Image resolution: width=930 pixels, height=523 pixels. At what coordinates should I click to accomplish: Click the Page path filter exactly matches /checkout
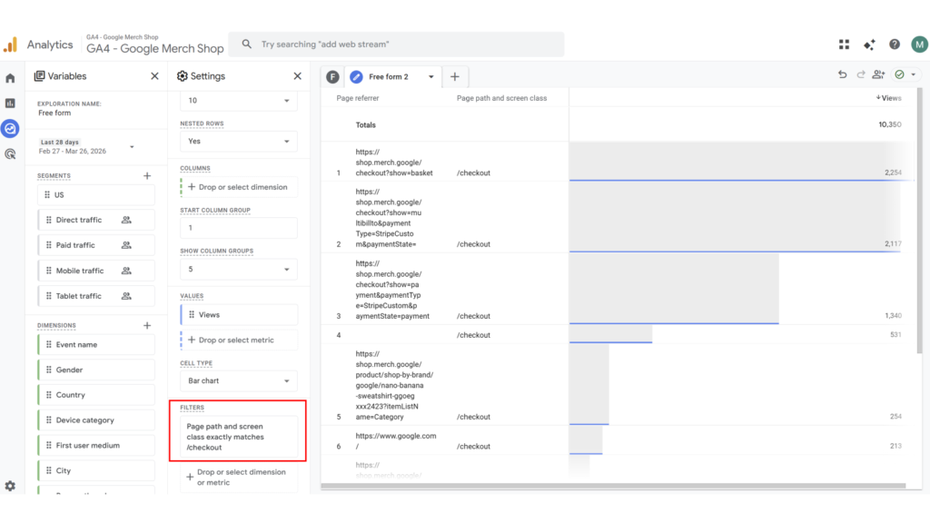point(238,437)
